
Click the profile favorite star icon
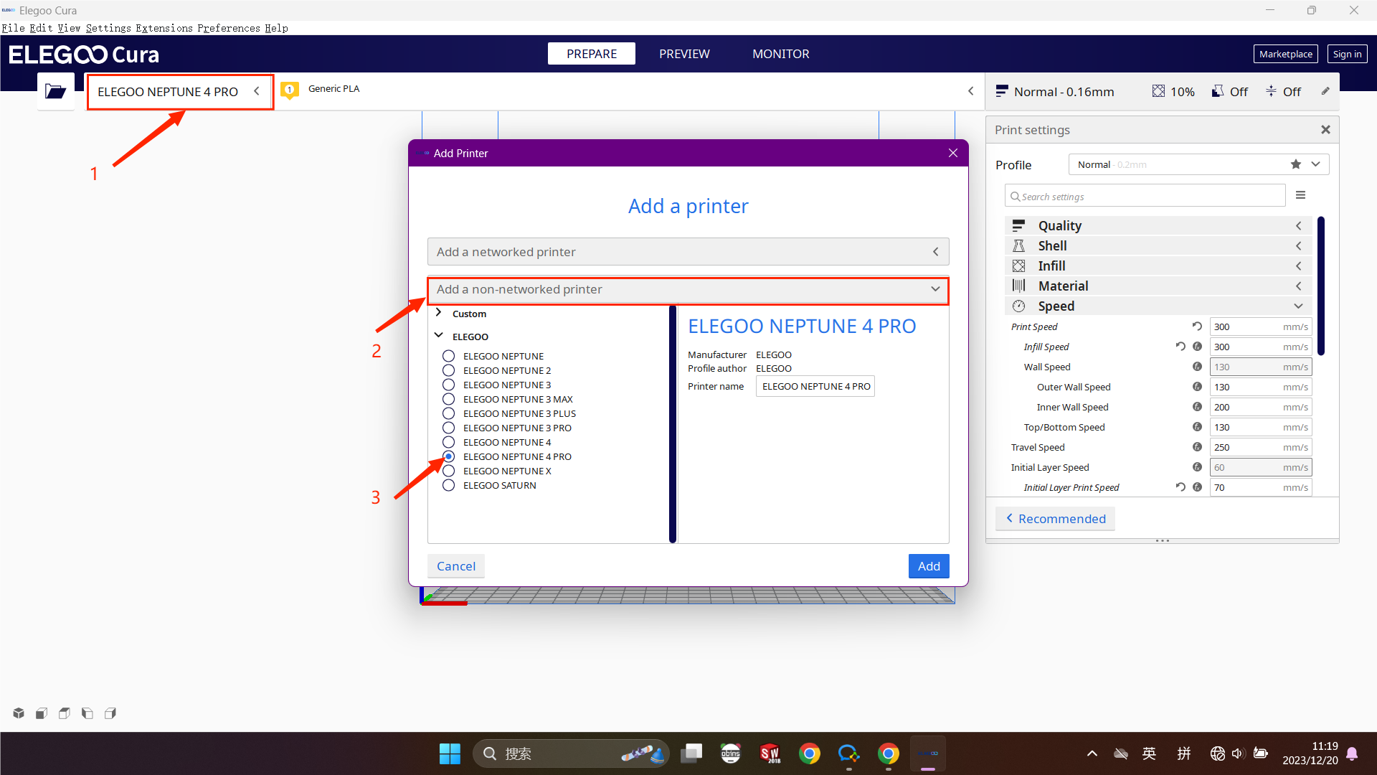1295,164
